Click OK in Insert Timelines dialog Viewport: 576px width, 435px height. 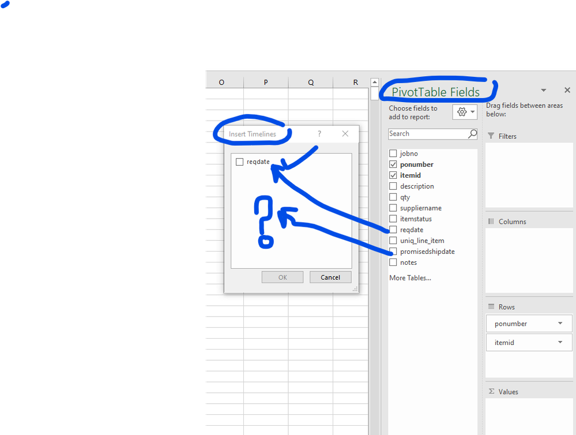282,277
